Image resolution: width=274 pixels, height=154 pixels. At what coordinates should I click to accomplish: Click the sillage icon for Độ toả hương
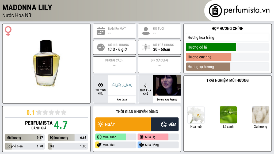click(146, 47)
